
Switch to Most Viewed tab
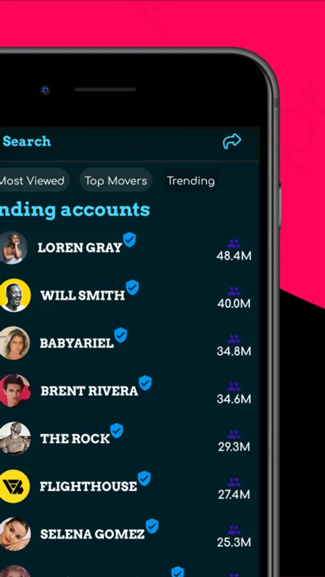32,181
